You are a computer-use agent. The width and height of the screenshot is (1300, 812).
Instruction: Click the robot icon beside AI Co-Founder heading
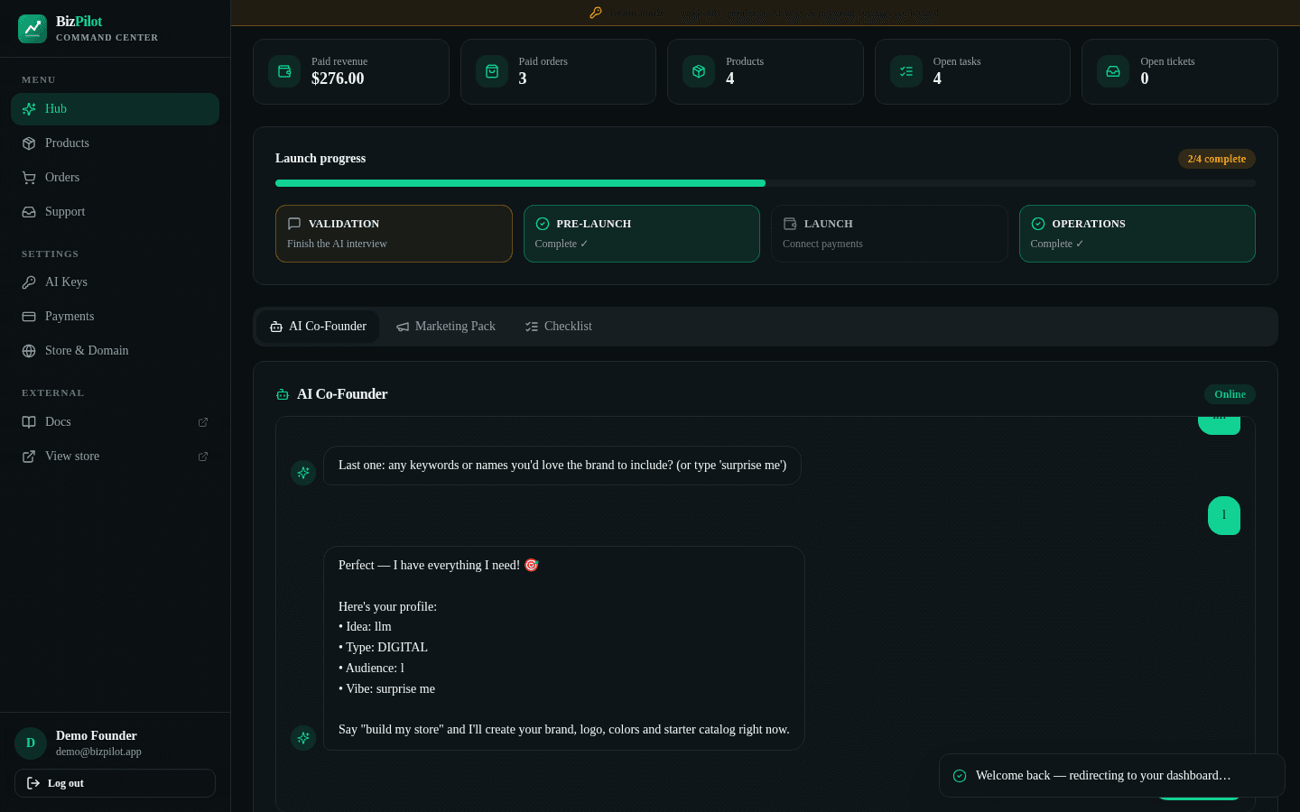283,394
